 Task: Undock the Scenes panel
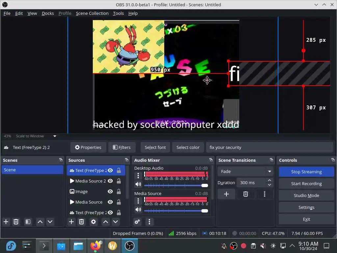coord(61,160)
